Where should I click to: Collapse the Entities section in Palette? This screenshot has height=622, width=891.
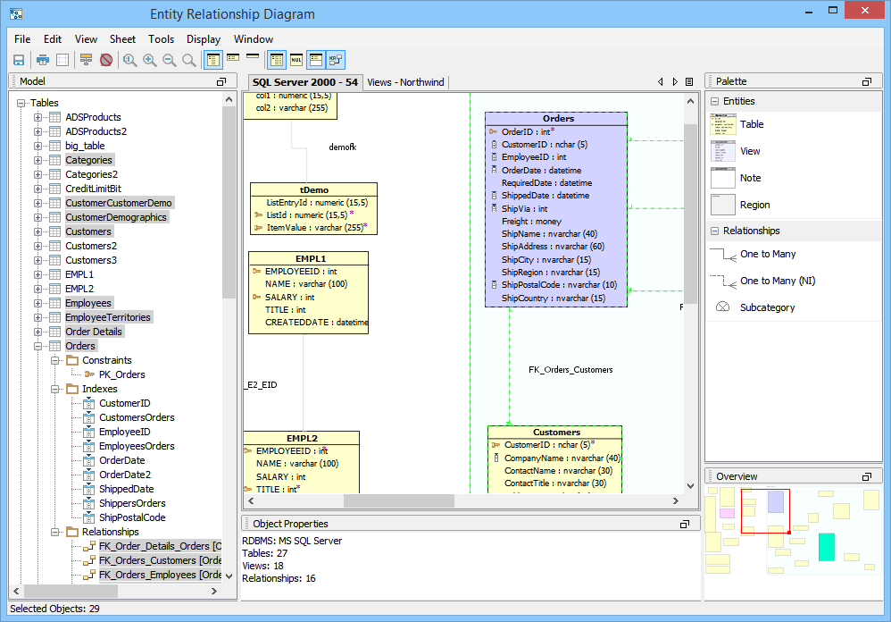pos(715,102)
